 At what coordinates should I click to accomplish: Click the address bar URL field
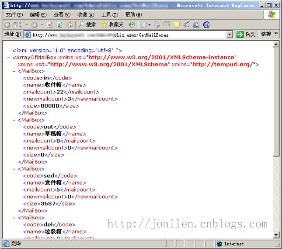coord(129,35)
